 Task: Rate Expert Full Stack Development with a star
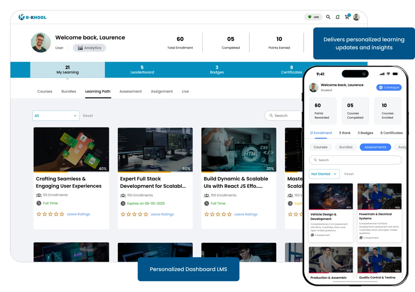click(x=123, y=214)
